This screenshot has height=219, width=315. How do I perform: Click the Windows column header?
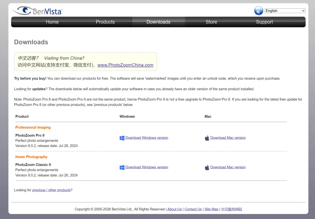point(127,117)
